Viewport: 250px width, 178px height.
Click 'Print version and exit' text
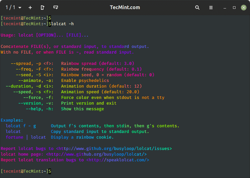click(89, 103)
